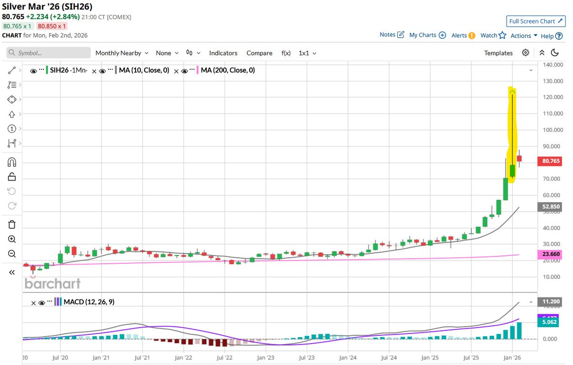The image size is (573, 365).
Task: Remove the MA (10, Close, 0) indicator
Action: [x=95, y=71]
